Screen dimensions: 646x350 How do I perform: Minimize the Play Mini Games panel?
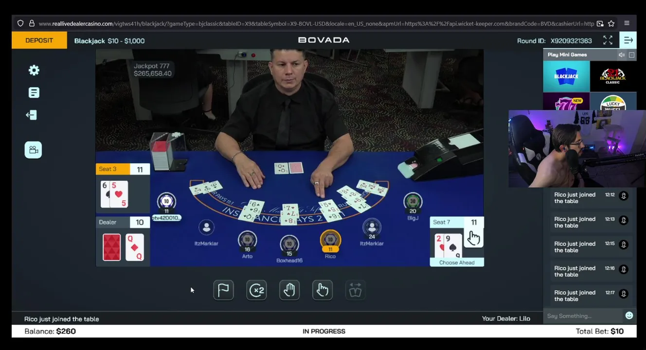tap(631, 55)
